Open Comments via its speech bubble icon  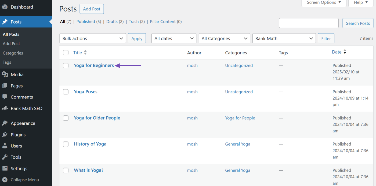(x=5, y=97)
